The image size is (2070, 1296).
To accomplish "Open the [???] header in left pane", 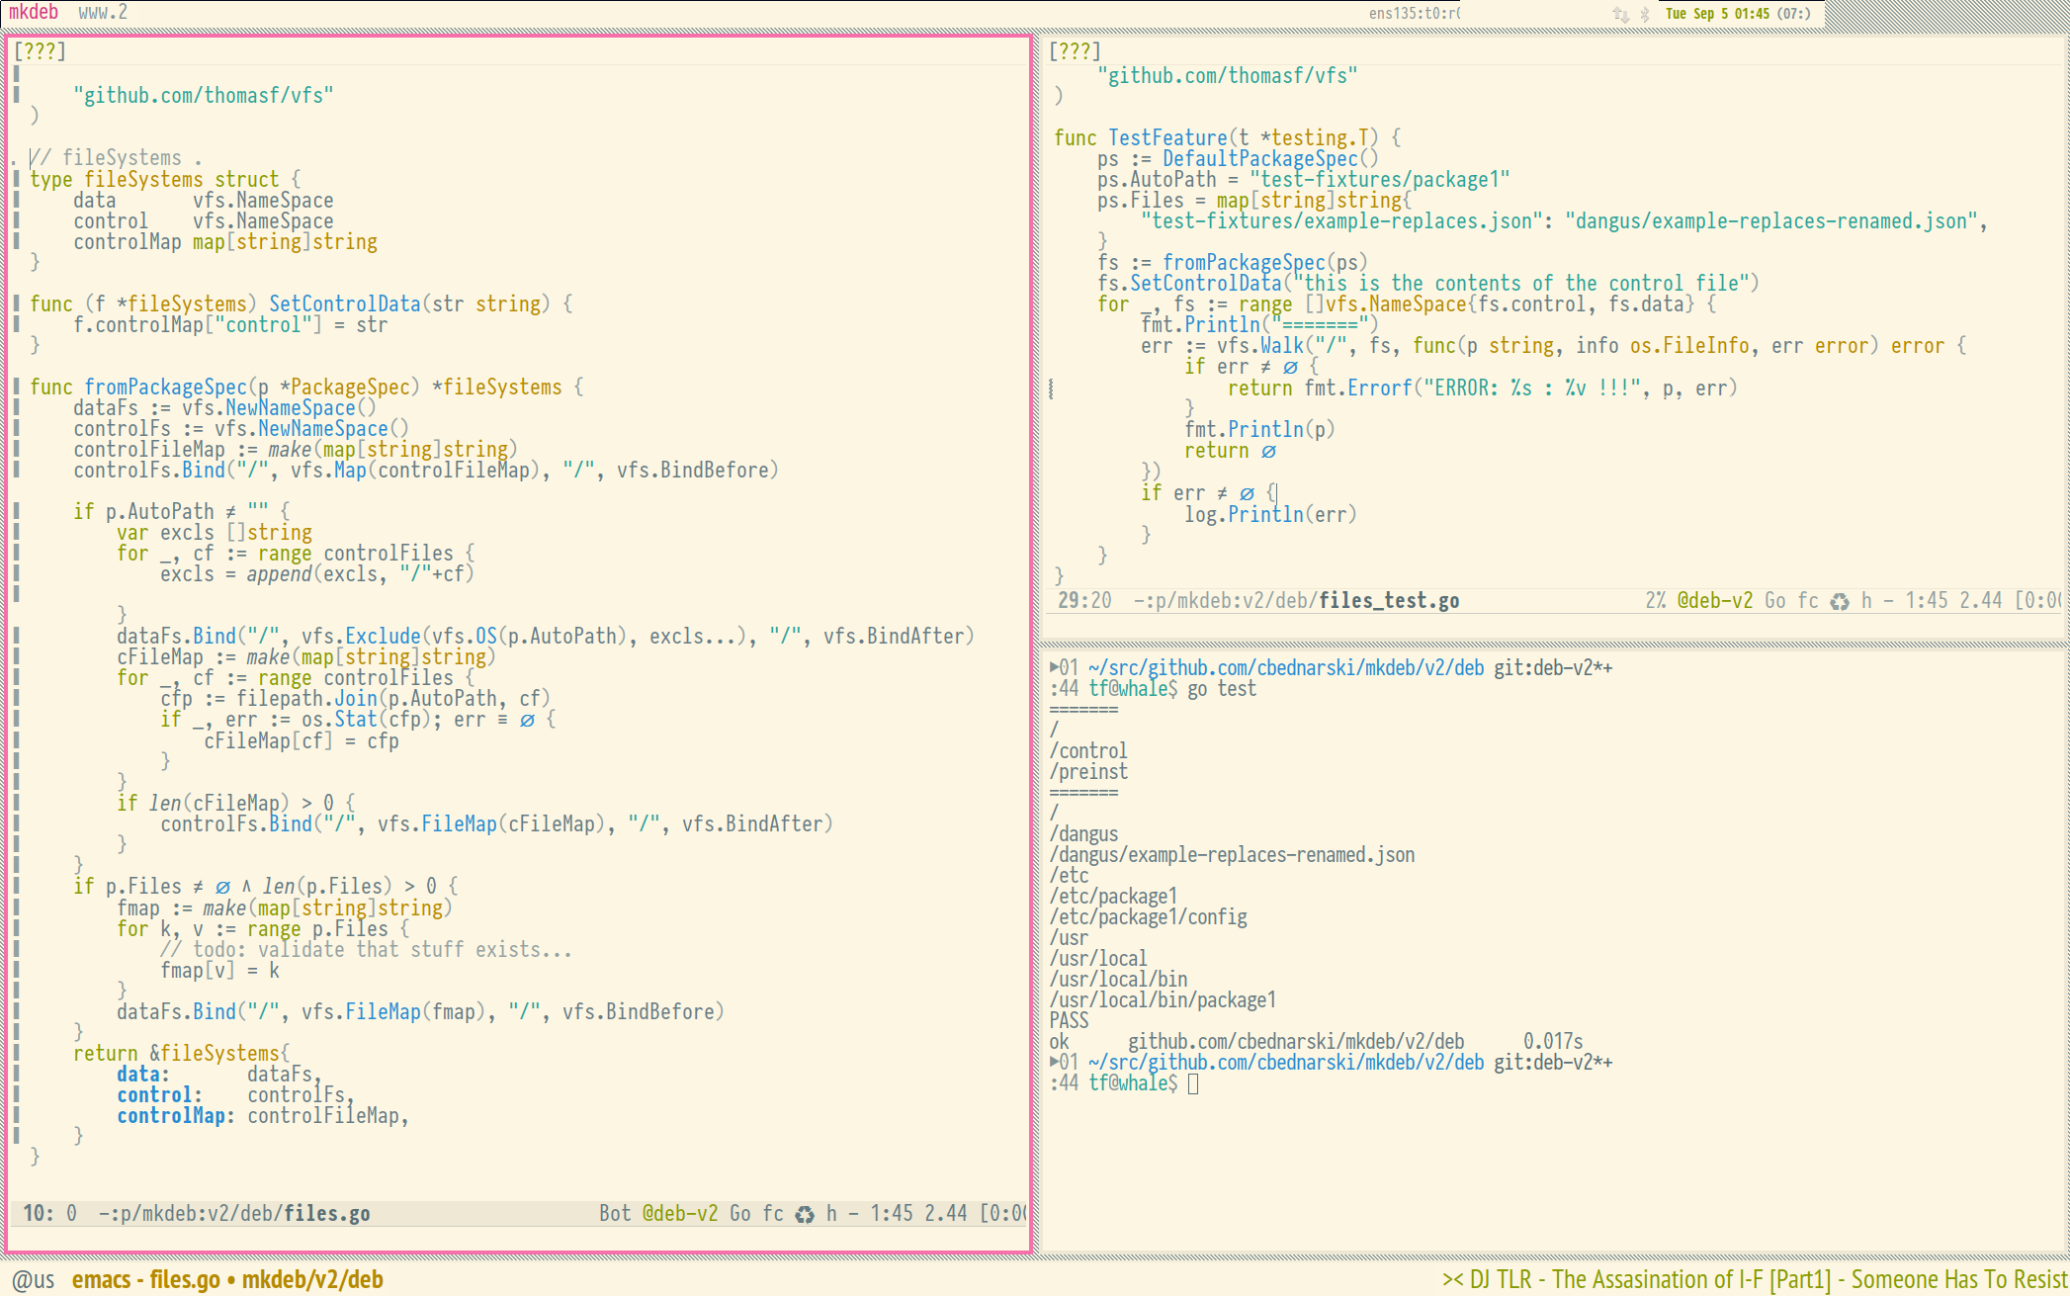I will point(40,51).
